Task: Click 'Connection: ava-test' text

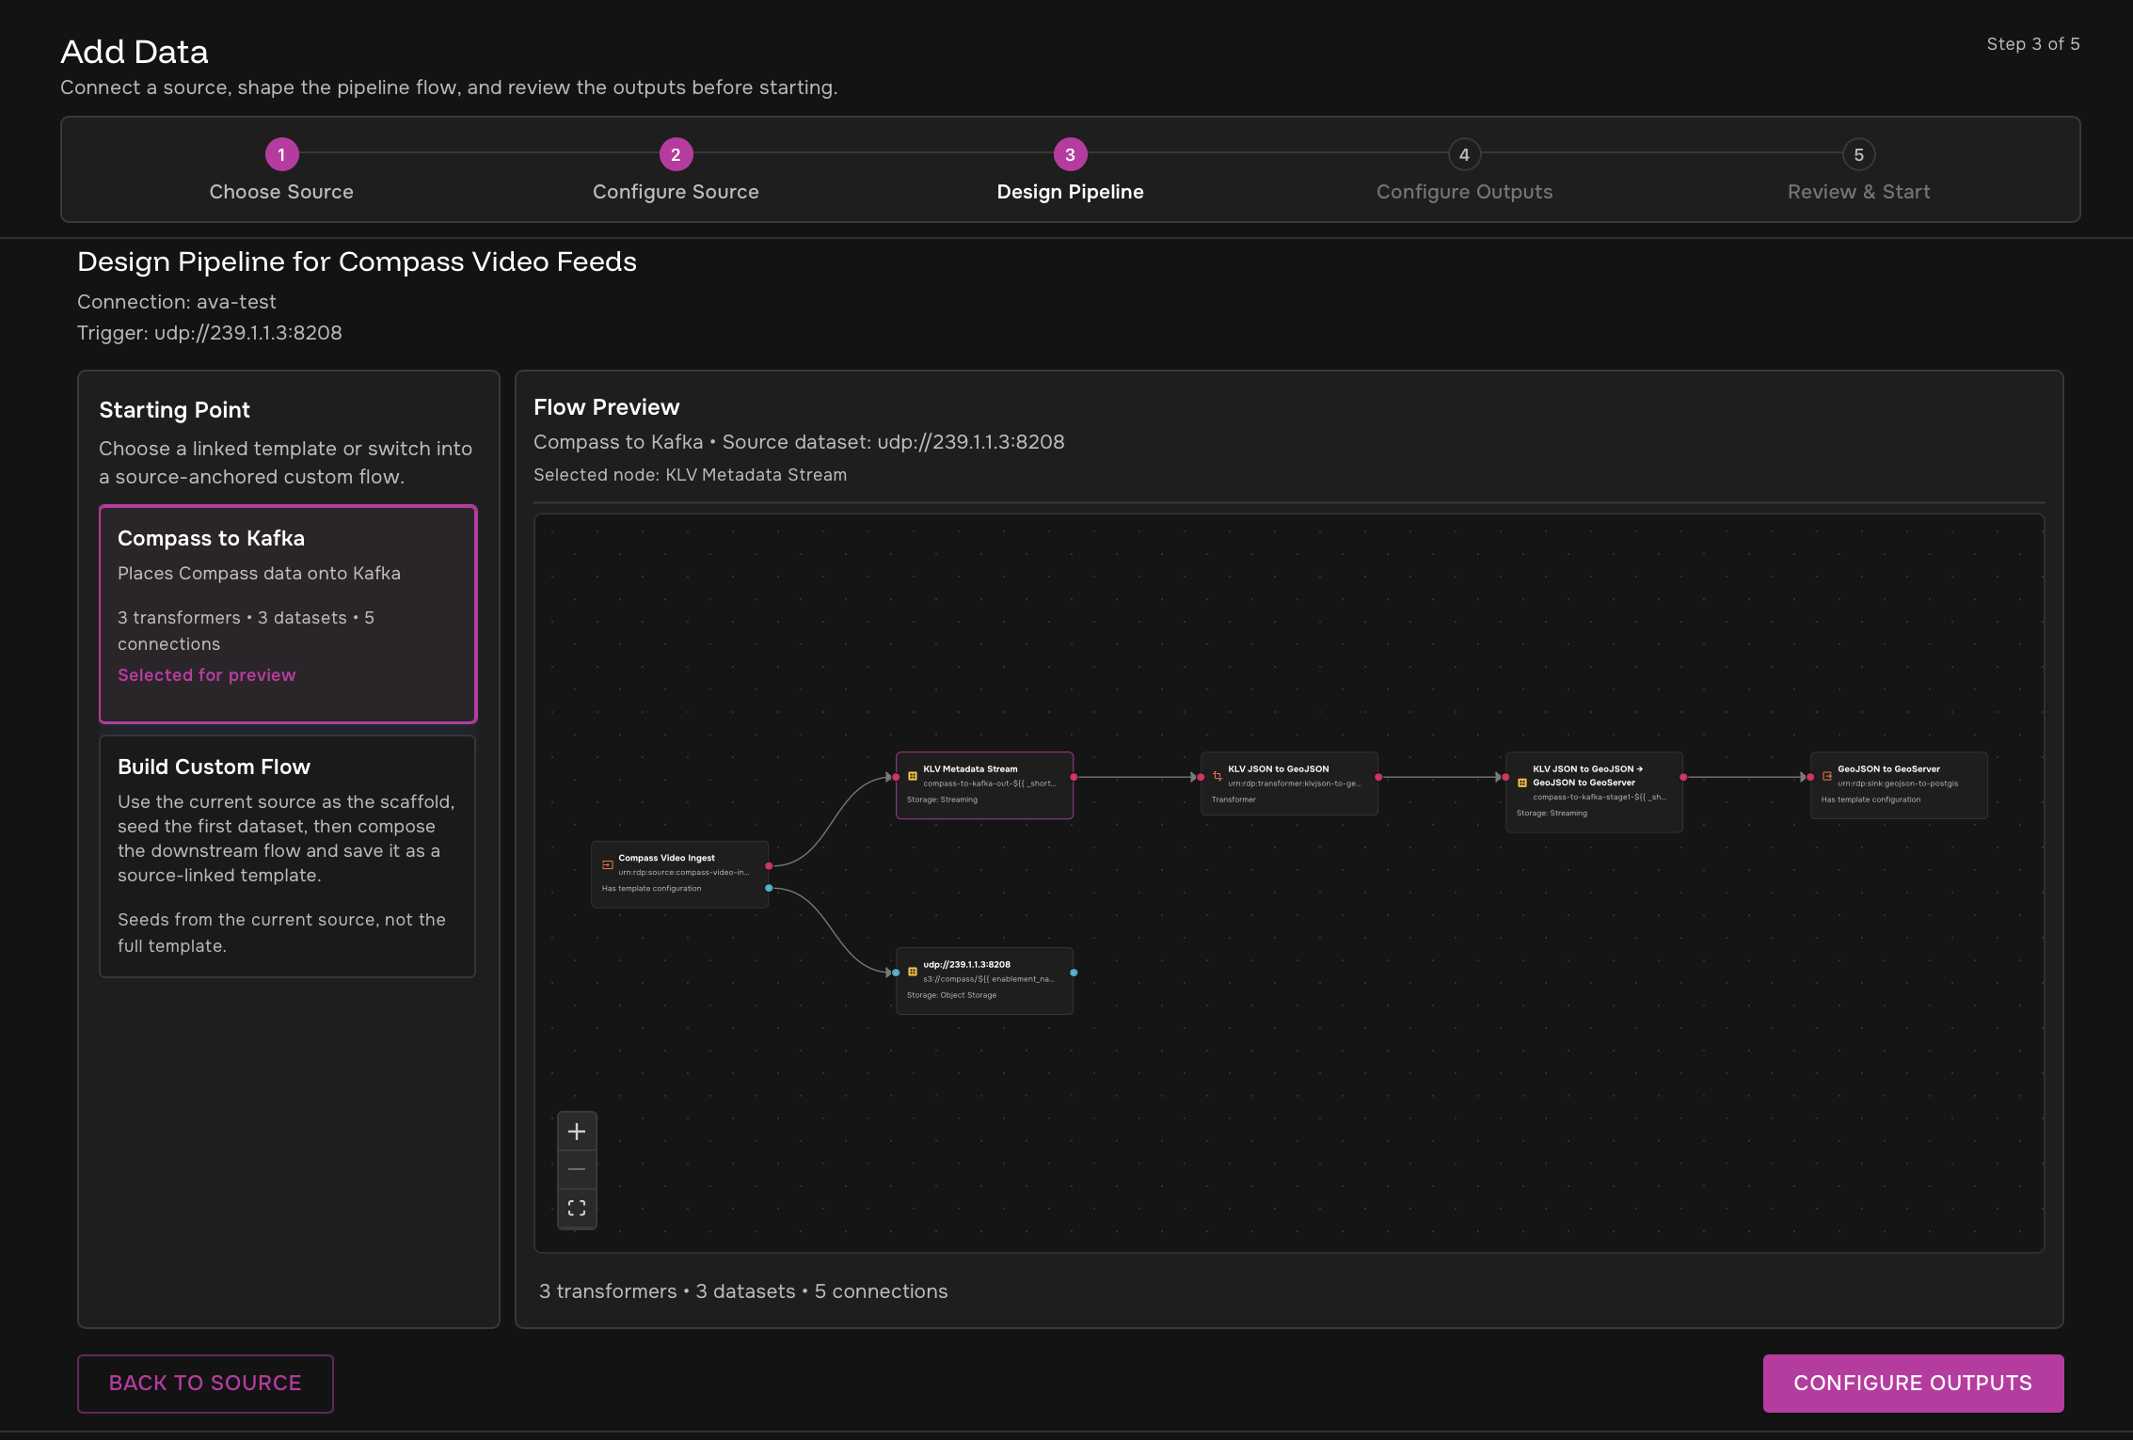Action: coord(177,302)
